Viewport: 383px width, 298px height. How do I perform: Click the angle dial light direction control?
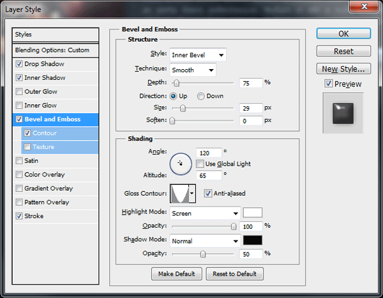(x=181, y=164)
